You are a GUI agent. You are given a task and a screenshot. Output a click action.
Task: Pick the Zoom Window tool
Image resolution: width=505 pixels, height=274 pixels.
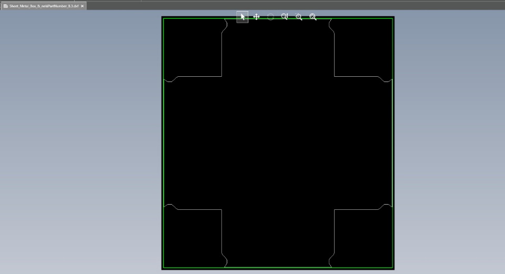(x=299, y=17)
